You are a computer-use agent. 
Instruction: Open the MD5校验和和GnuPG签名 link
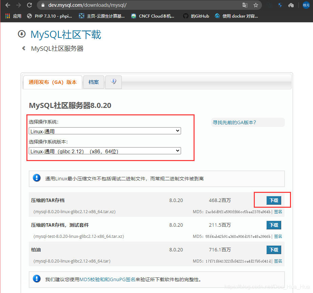[107, 279]
